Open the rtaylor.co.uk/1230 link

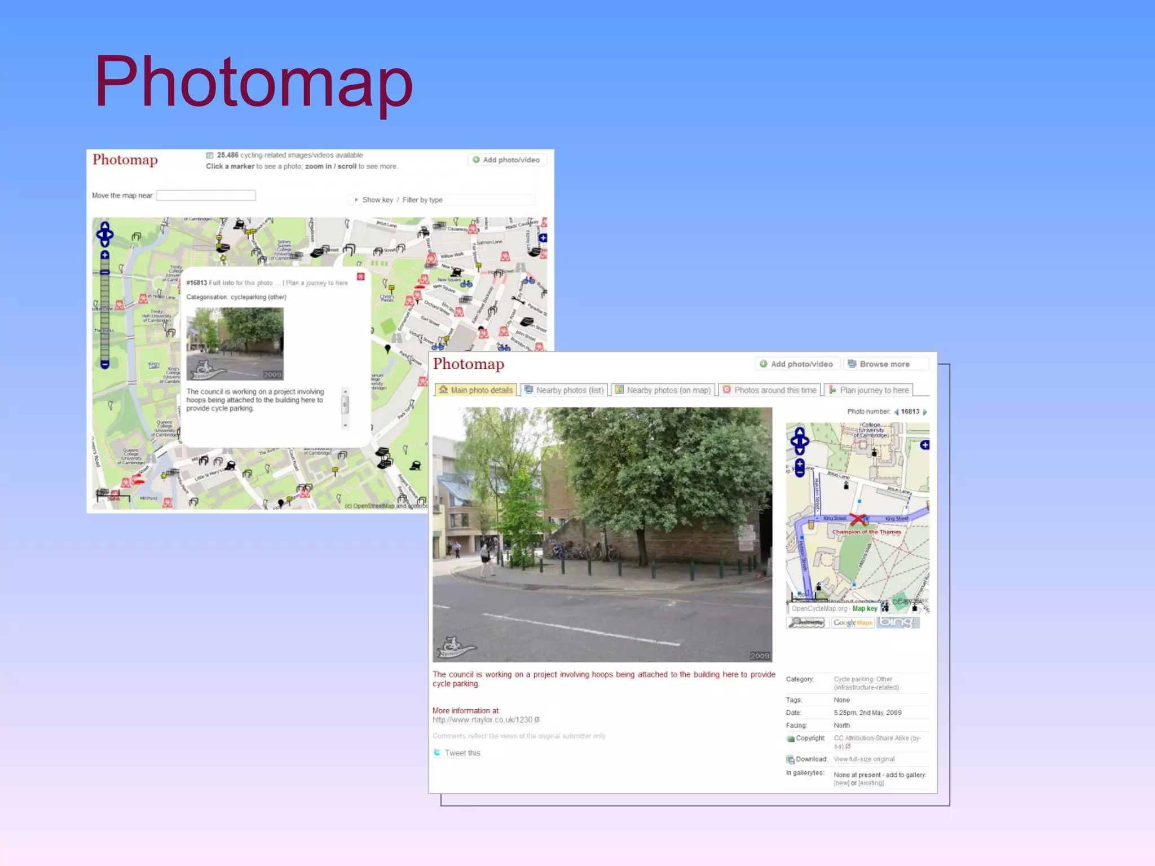[483, 720]
